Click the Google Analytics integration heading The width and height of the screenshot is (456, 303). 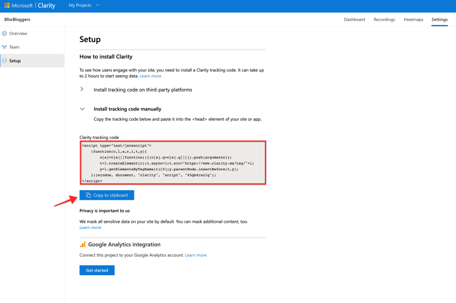[x=124, y=244]
